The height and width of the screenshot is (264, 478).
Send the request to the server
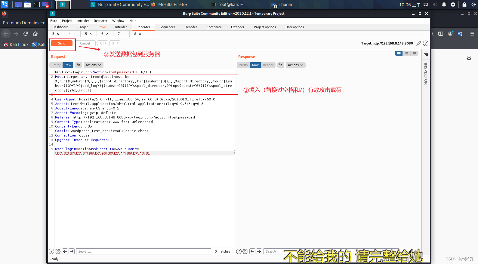[x=62, y=43]
